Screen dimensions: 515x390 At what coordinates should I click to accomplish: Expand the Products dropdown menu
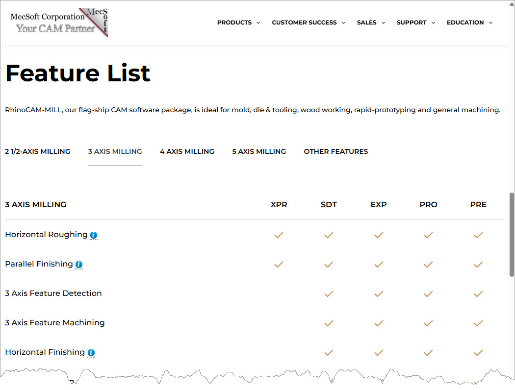pos(238,23)
